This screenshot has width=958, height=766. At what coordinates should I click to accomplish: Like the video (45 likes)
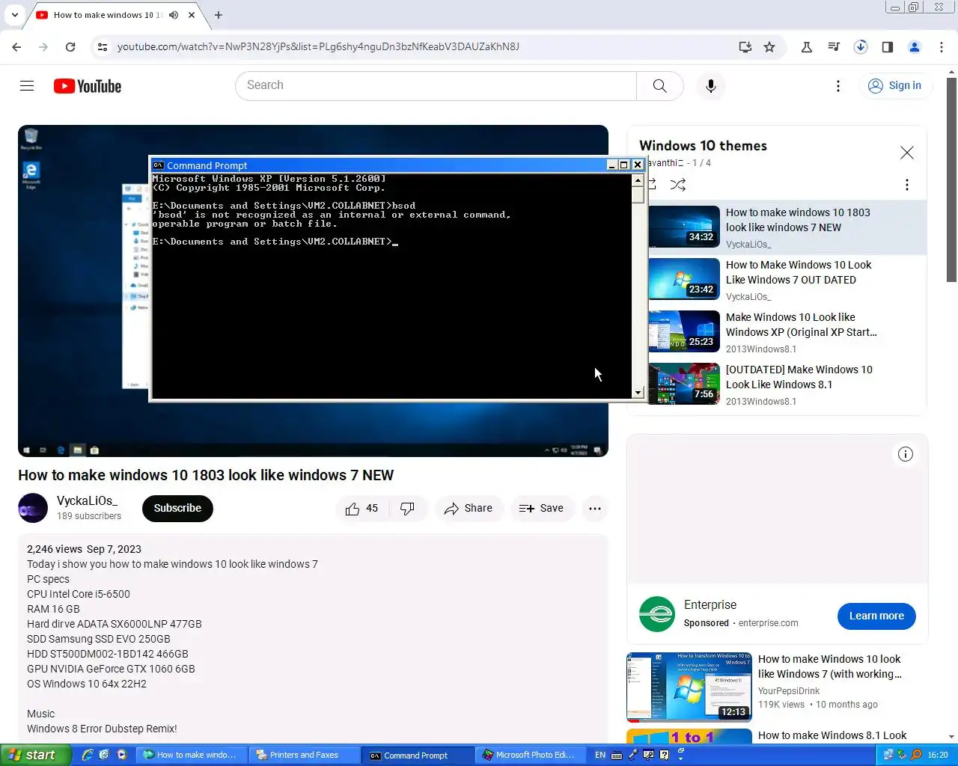pos(362,509)
